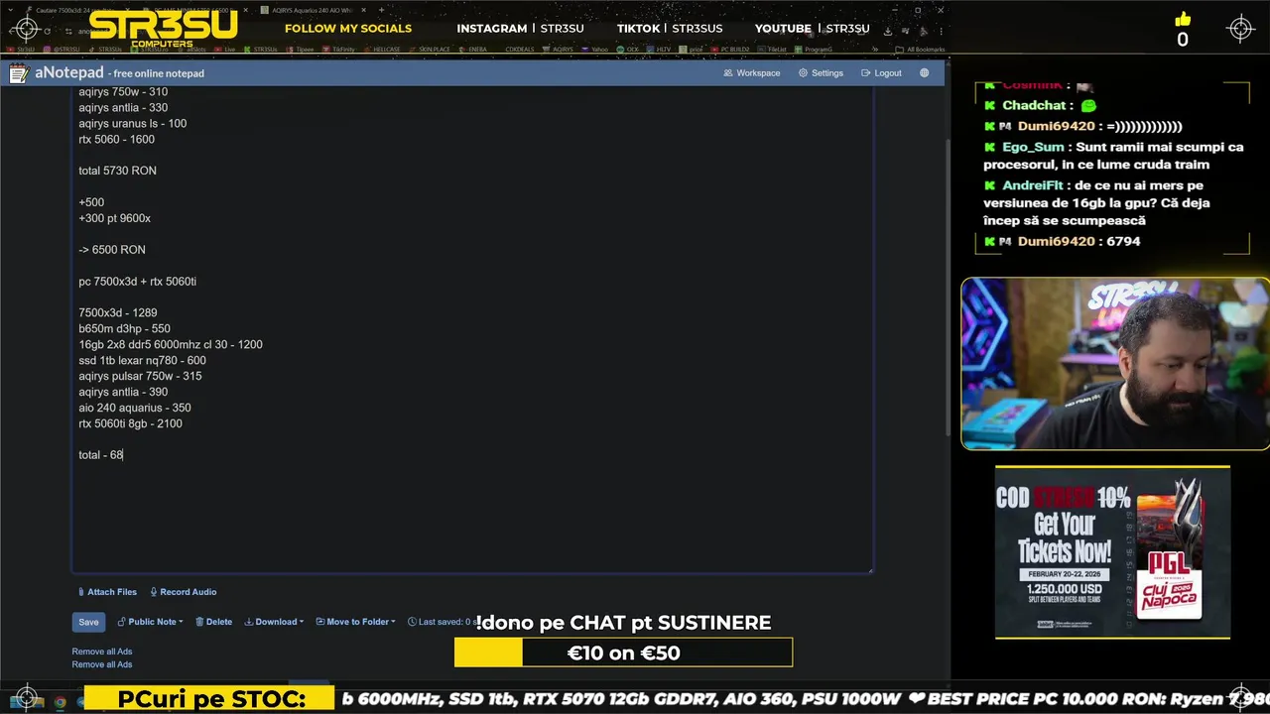Click the '16gb 2x8 ddr5 6000mhz cl 30 - 1200' line

(171, 345)
